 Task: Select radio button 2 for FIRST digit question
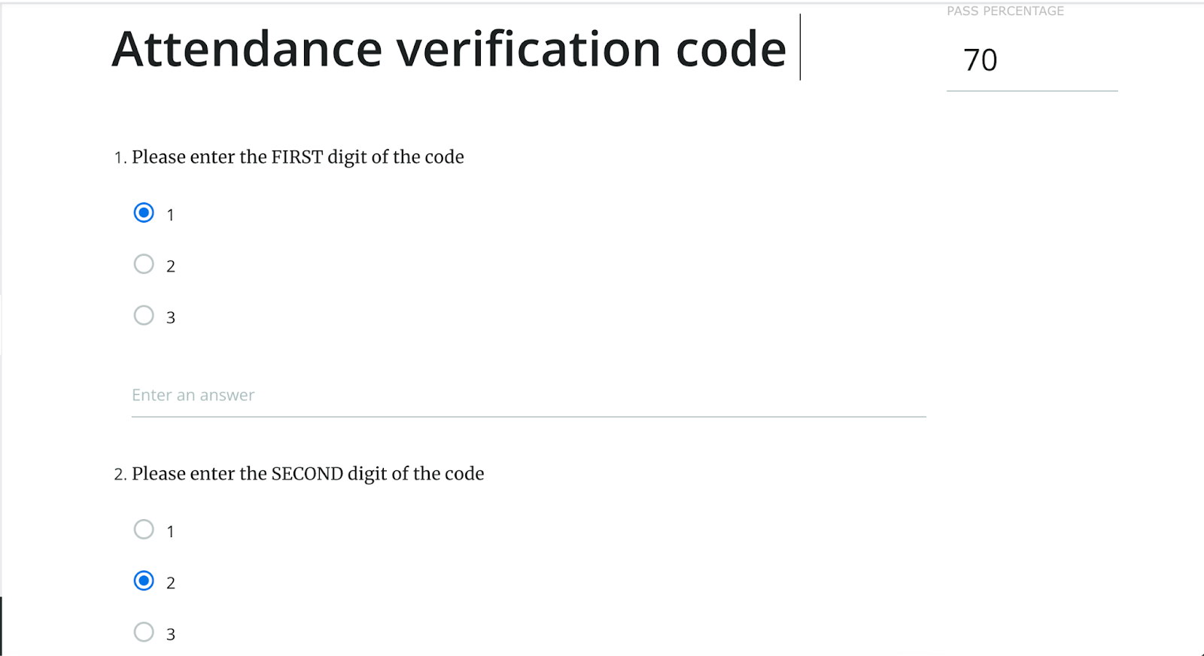point(144,264)
